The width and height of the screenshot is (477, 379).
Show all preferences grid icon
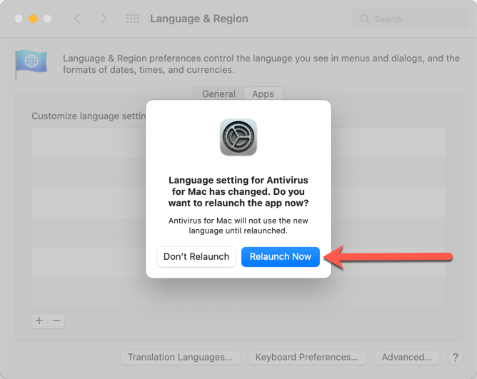coord(133,19)
